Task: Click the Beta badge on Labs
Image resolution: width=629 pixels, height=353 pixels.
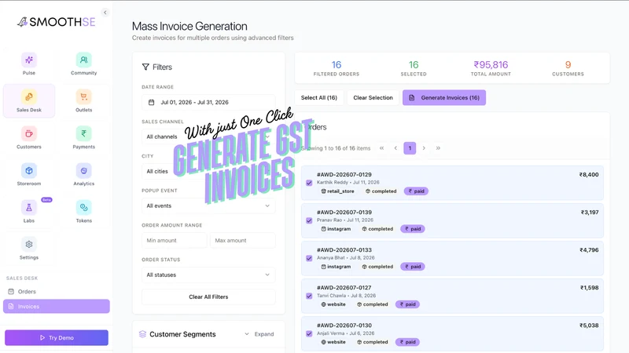Action: click(x=46, y=200)
